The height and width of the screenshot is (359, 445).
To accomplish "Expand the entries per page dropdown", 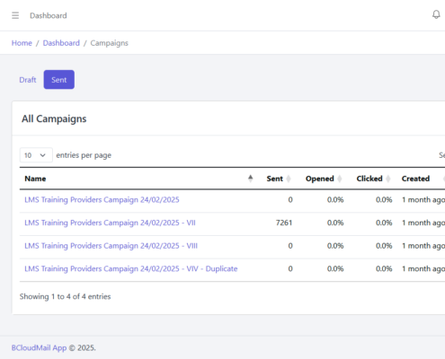I will (36, 155).
